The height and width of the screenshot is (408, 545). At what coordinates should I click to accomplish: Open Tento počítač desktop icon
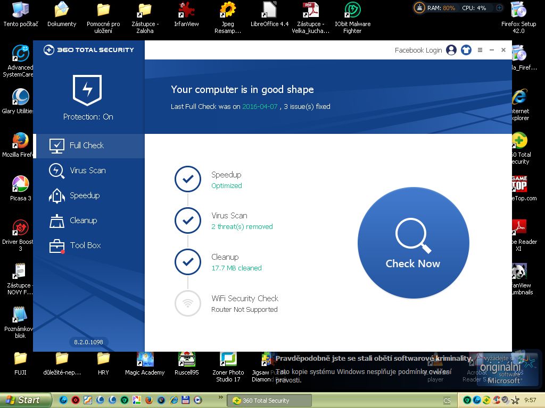click(x=21, y=14)
